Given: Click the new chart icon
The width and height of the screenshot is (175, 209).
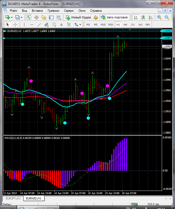Looking at the screenshot, I should 7,17.
